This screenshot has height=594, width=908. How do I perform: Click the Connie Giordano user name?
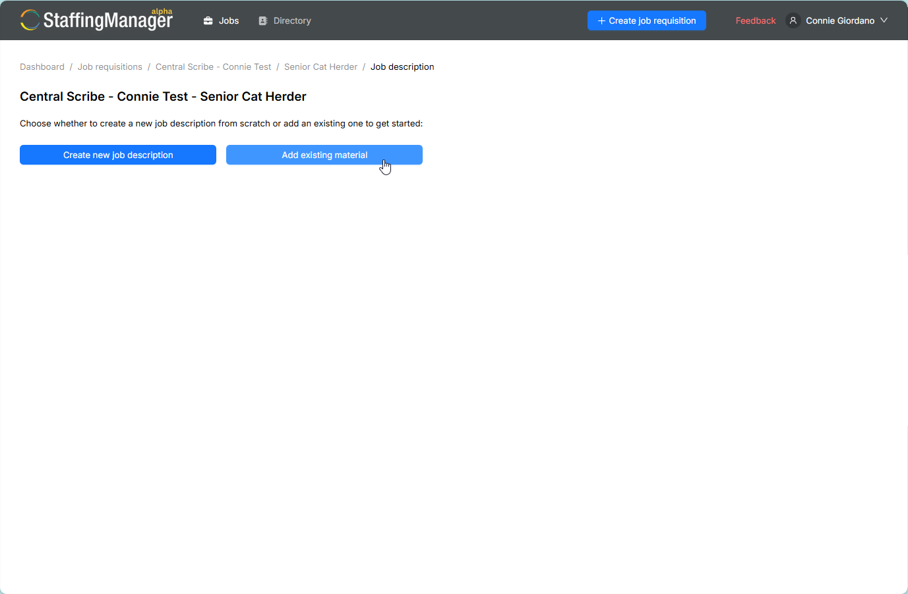840,20
